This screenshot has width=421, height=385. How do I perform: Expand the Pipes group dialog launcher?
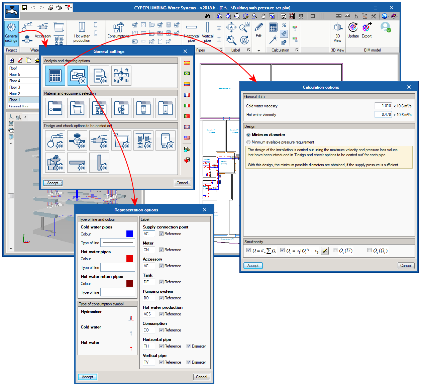pyautogui.click(x=221, y=50)
